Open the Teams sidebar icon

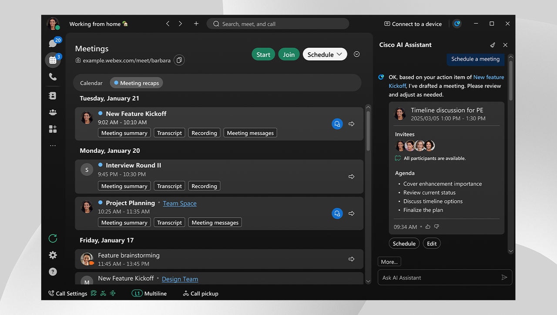pos(53,112)
